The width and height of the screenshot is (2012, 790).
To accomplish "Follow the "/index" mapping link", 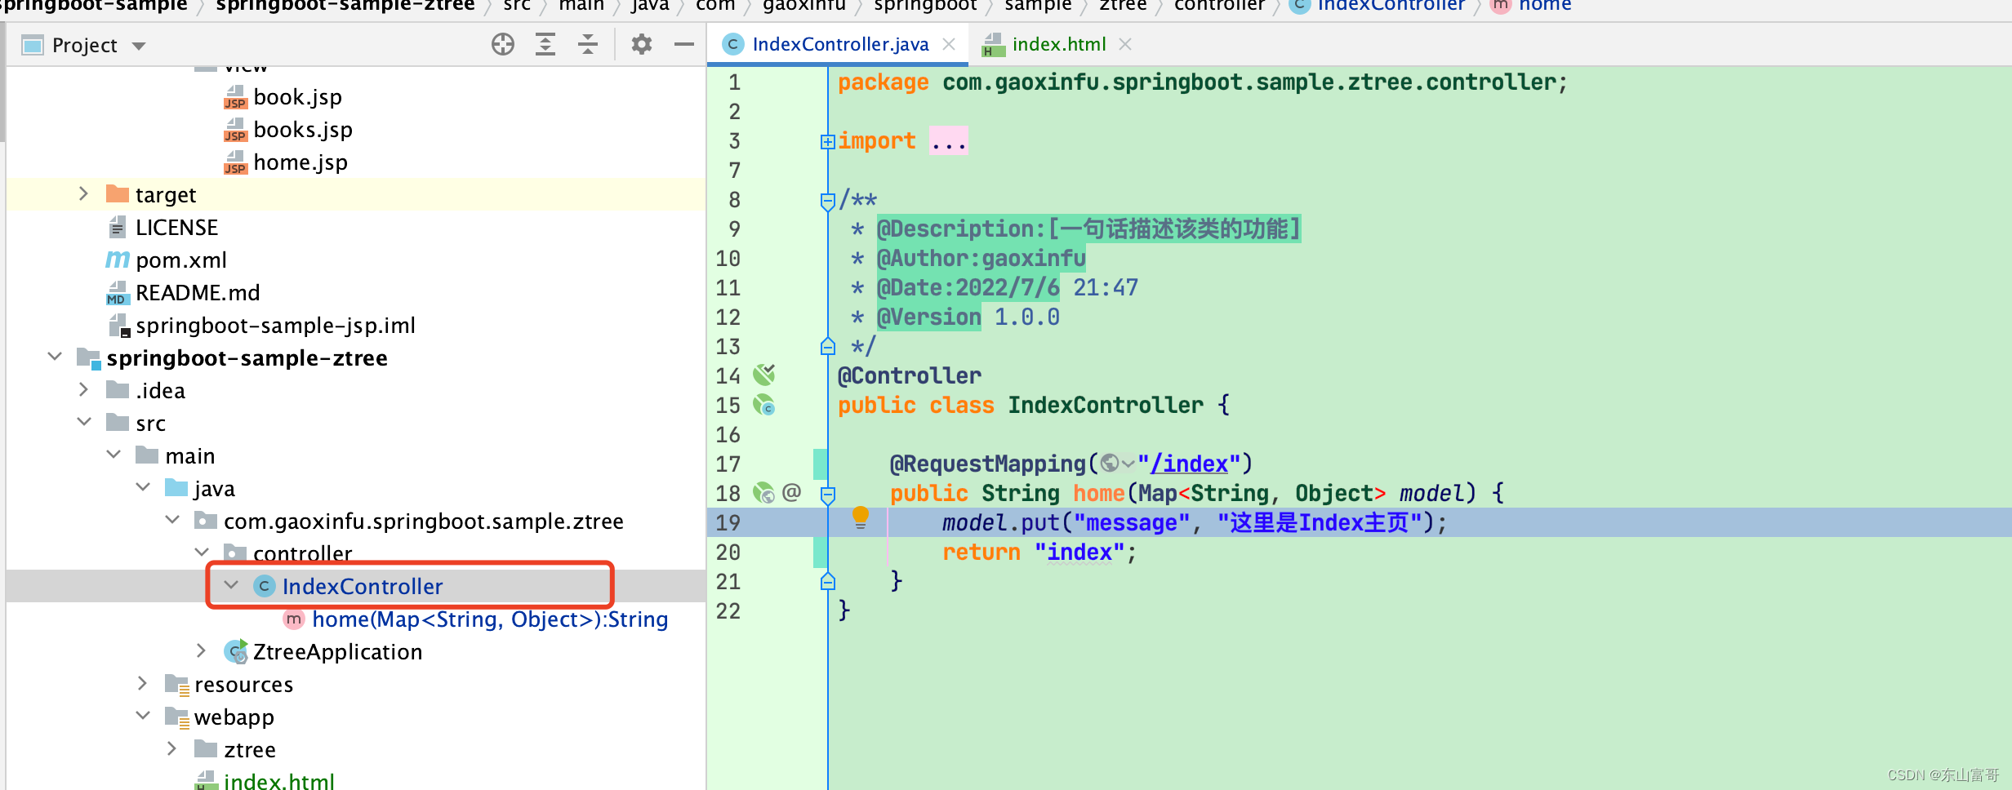I will click(1189, 464).
